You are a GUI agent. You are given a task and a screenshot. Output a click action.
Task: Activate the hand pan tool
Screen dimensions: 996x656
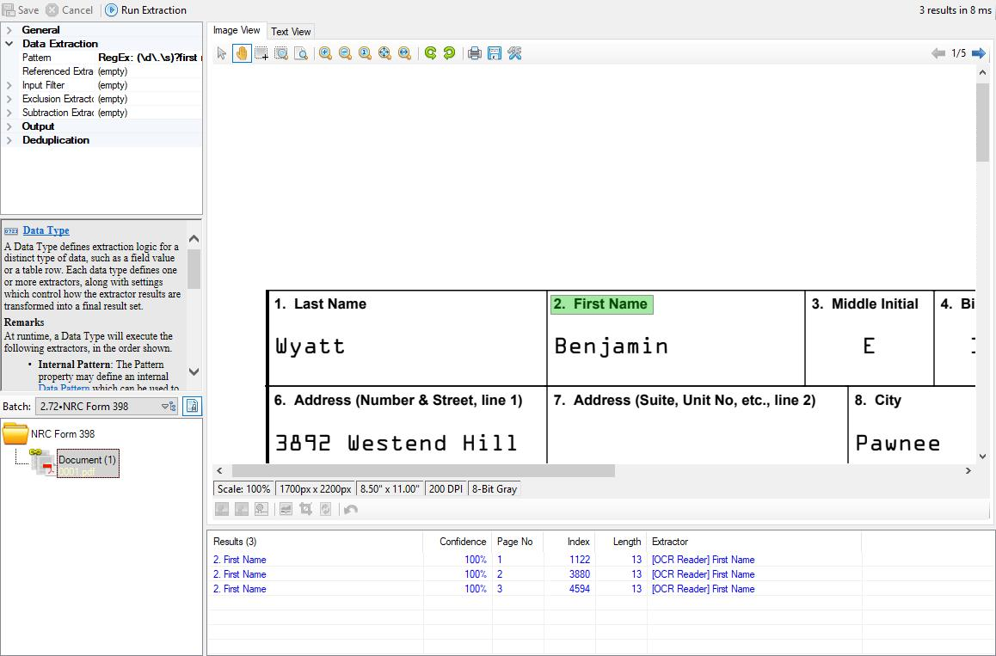[242, 53]
